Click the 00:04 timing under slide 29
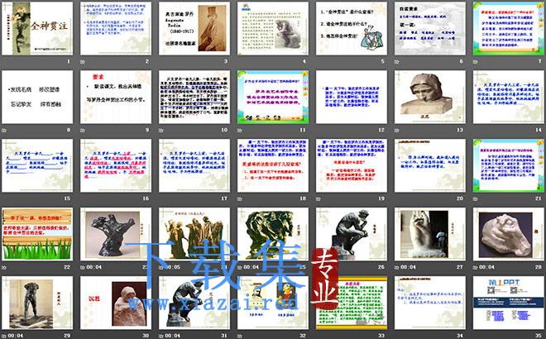 tap(16, 336)
